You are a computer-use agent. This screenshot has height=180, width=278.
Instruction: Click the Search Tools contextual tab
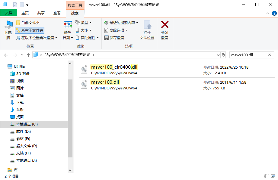tap(75, 5)
